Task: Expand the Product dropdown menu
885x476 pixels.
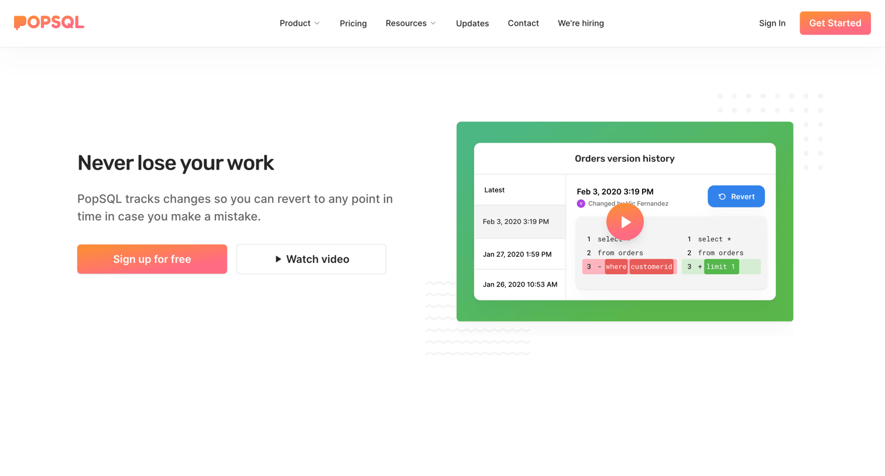Action: pyautogui.click(x=300, y=23)
